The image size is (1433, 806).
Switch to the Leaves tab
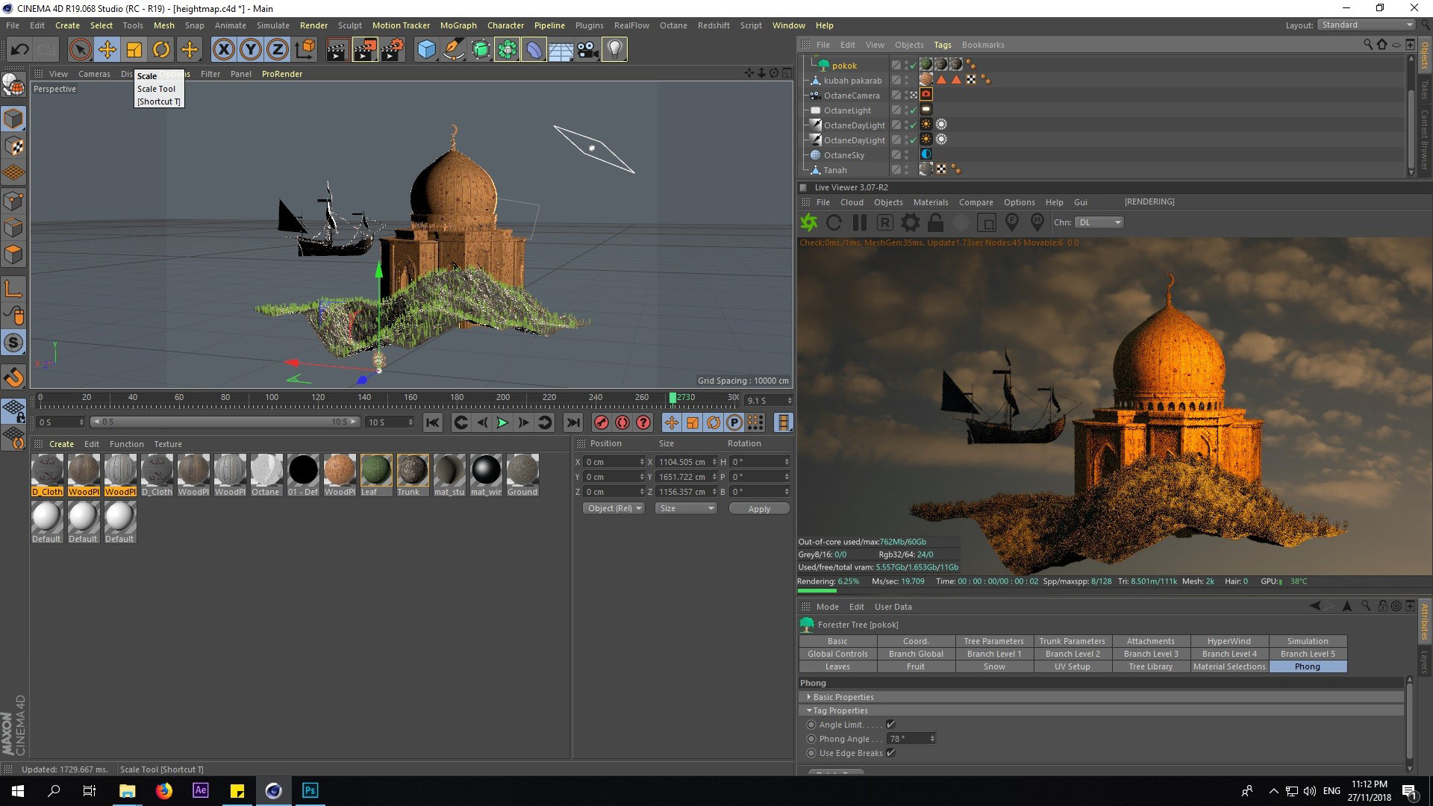click(837, 666)
